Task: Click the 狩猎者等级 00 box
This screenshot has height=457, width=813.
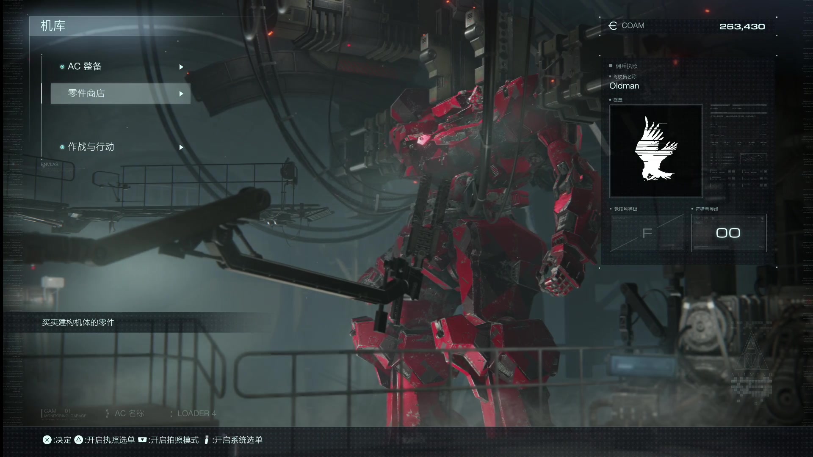Action: pyautogui.click(x=728, y=233)
